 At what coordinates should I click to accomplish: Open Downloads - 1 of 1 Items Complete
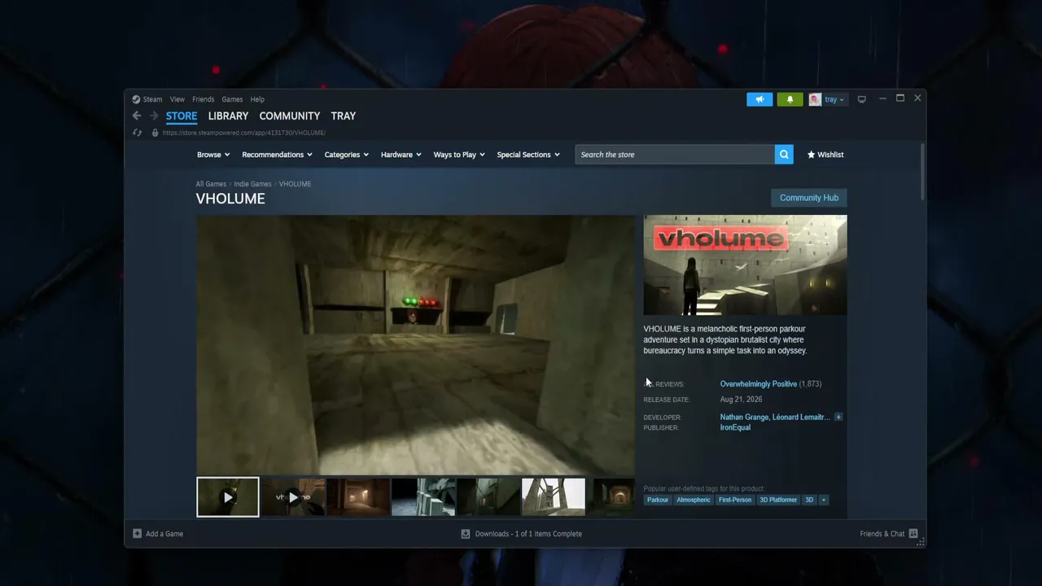[528, 534]
